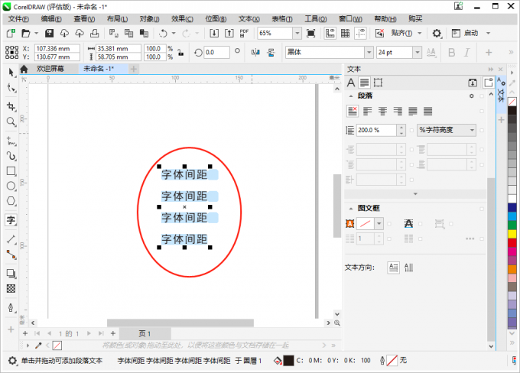Choose vertical text direction button
This screenshot has height=373, width=520.
point(408,267)
